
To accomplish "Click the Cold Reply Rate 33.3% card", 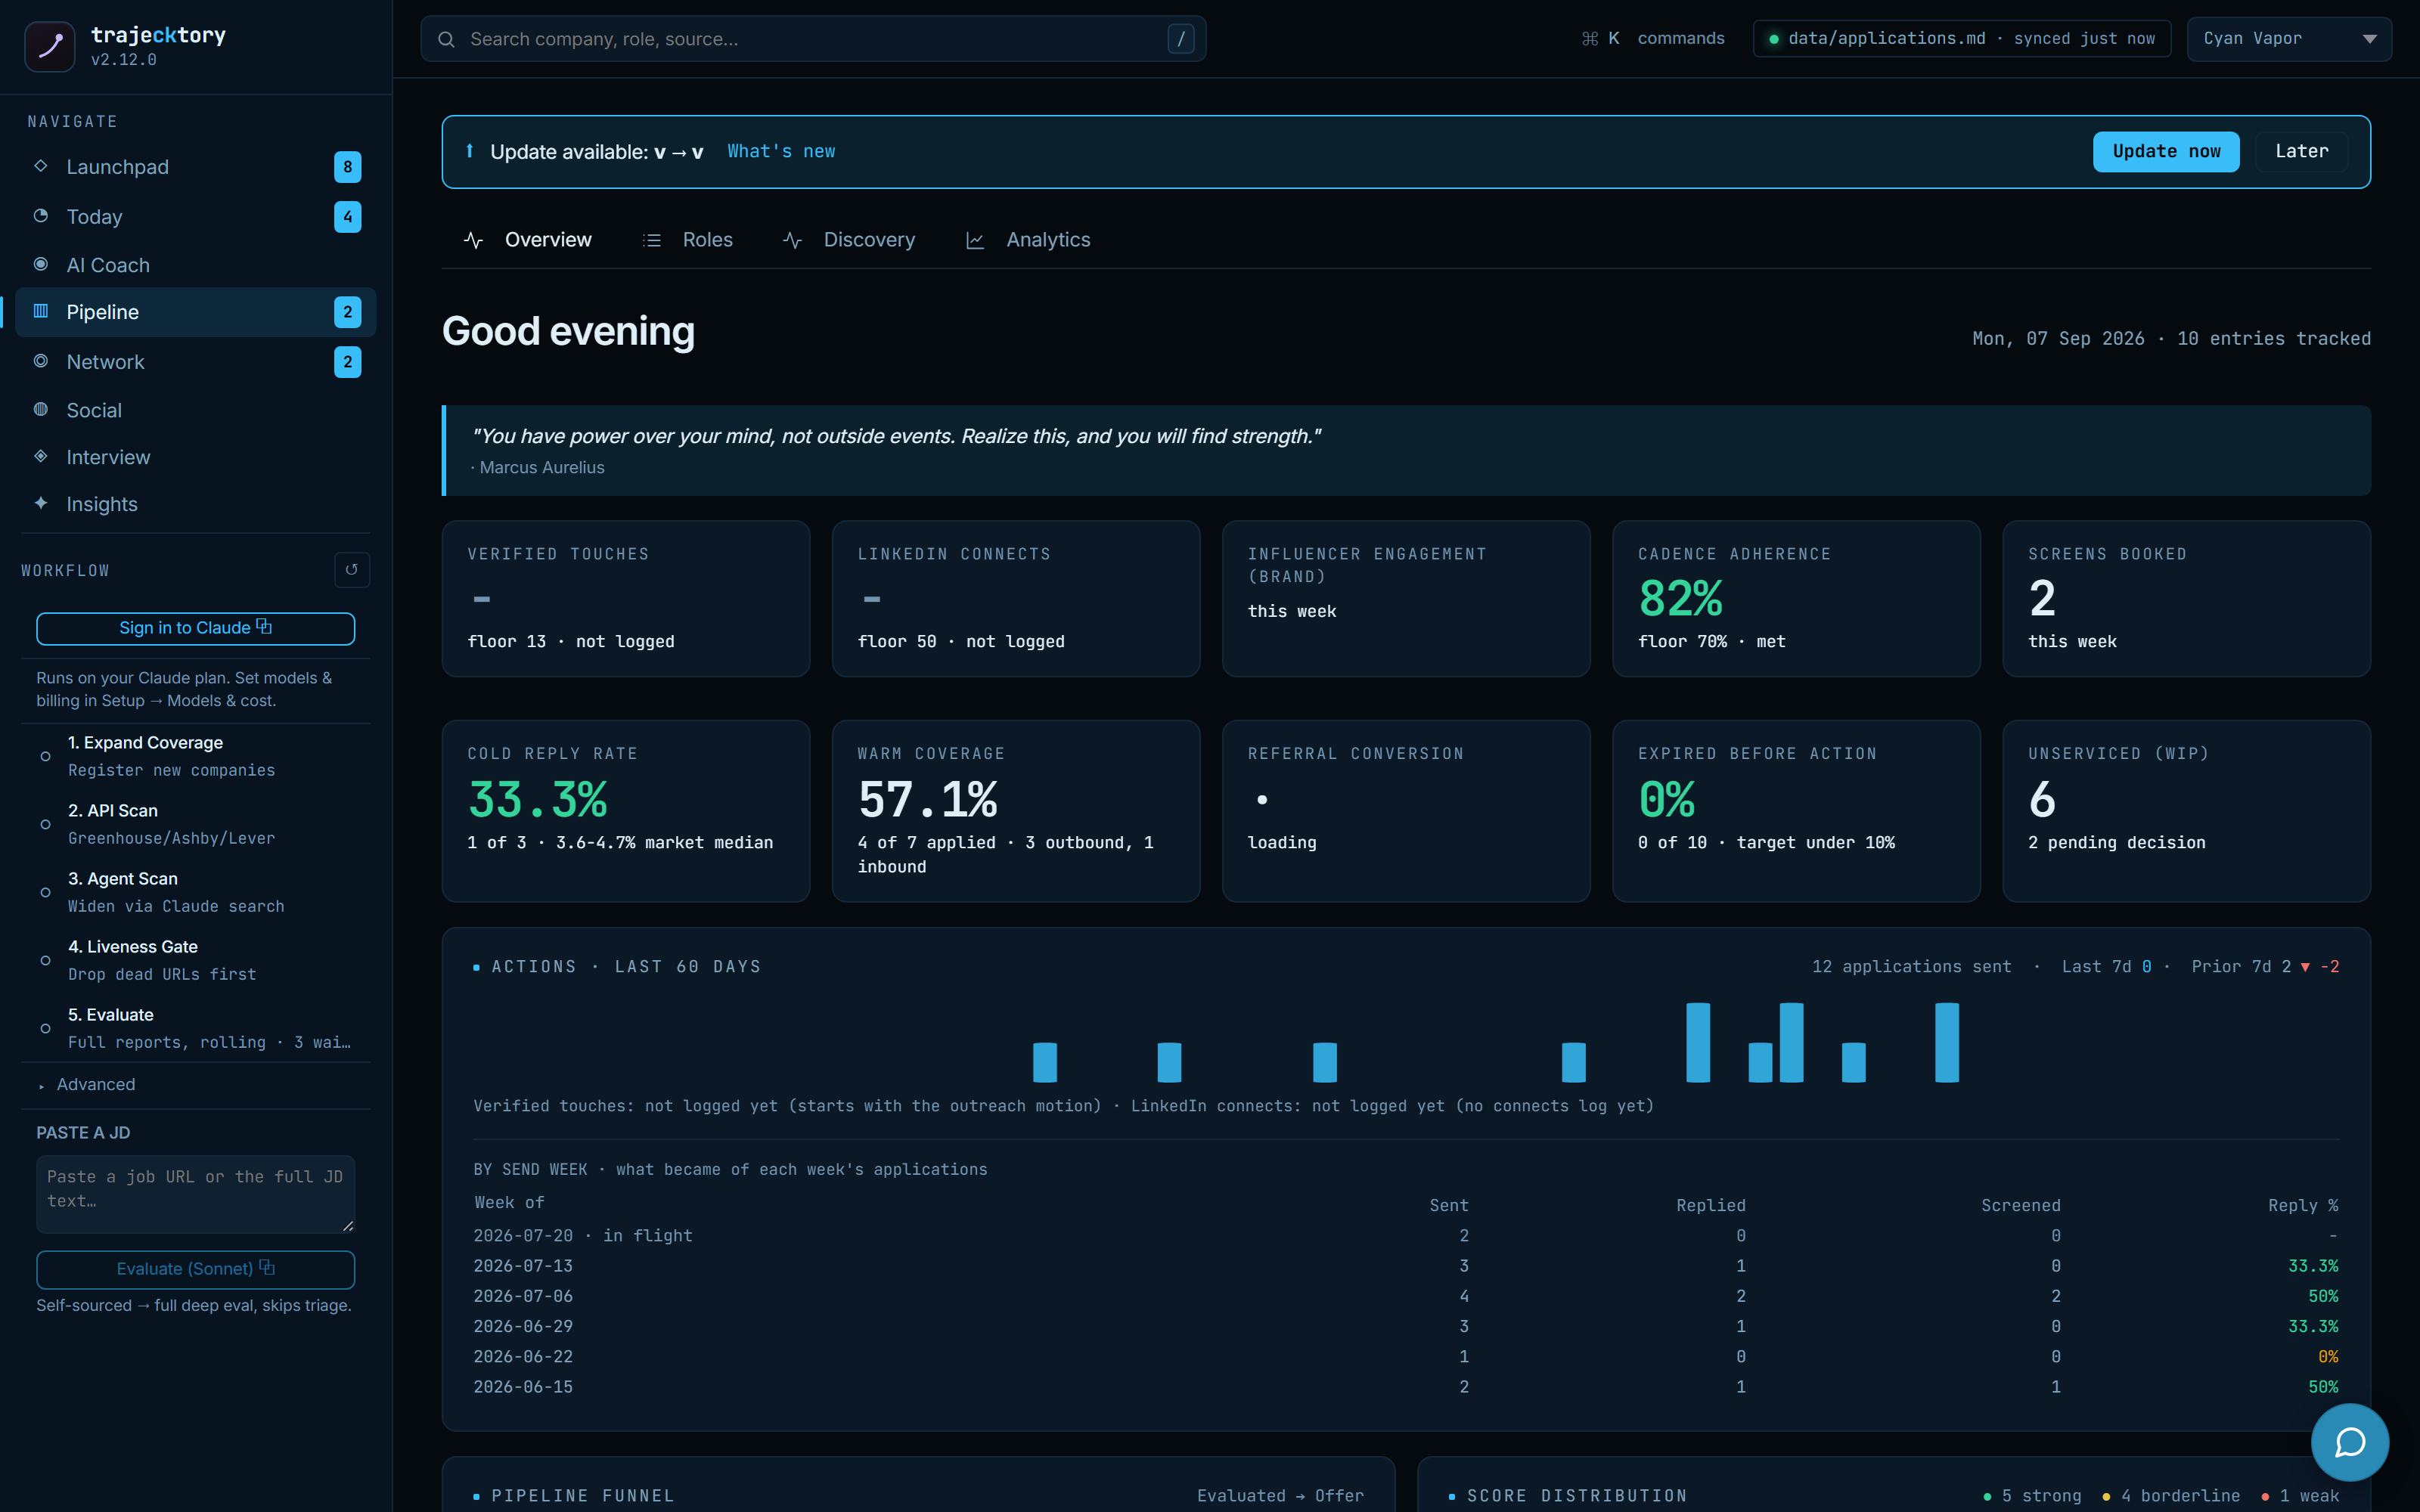I will pos(626,811).
